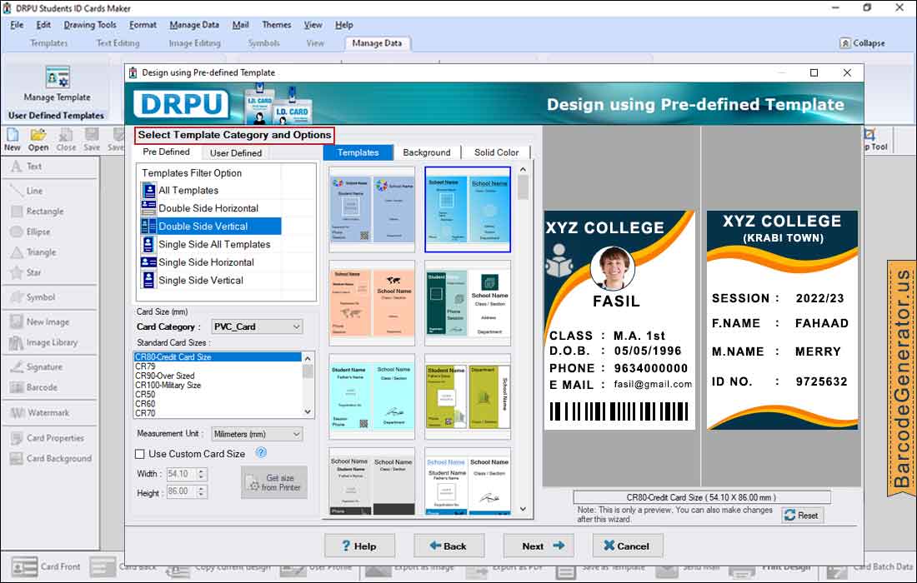The width and height of the screenshot is (917, 583).
Task: Click the Back button
Action: pos(448,546)
